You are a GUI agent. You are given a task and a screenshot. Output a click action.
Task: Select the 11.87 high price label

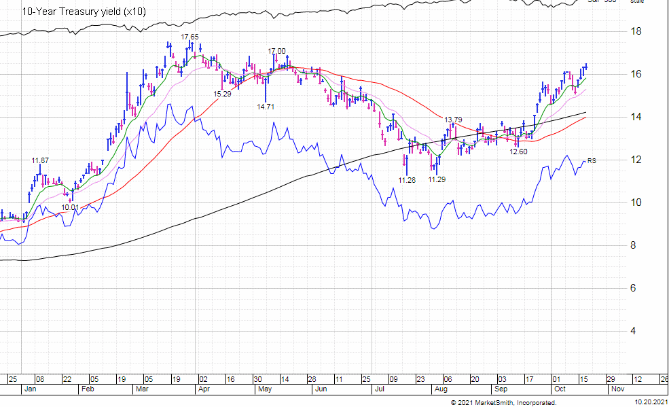[x=40, y=161]
